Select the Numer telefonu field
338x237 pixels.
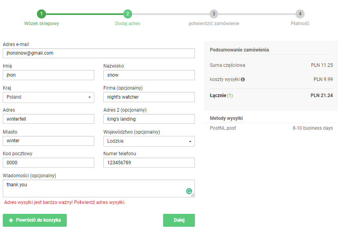149,163
